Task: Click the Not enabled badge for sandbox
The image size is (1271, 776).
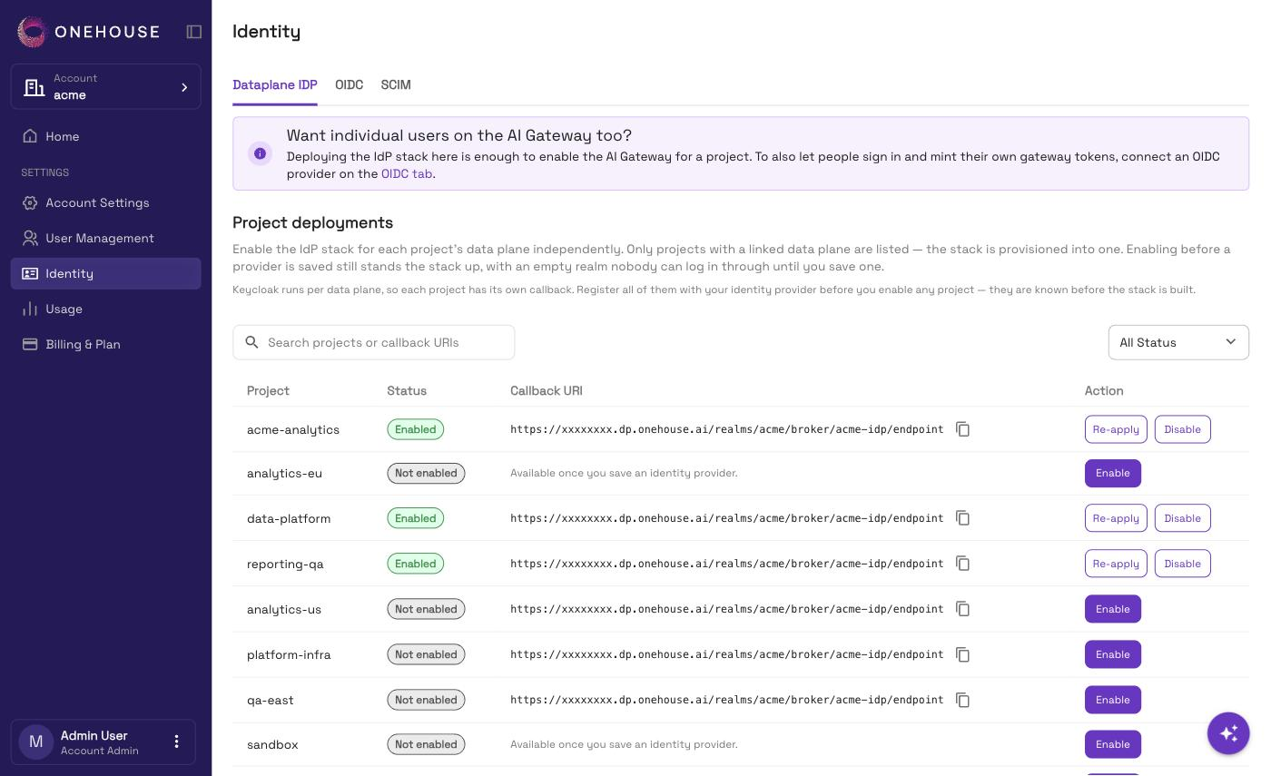Action: click(426, 744)
